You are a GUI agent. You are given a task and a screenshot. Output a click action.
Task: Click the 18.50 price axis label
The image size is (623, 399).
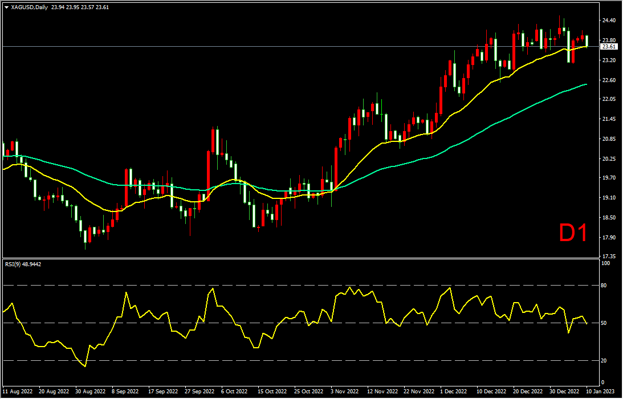click(x=609, y=217)
